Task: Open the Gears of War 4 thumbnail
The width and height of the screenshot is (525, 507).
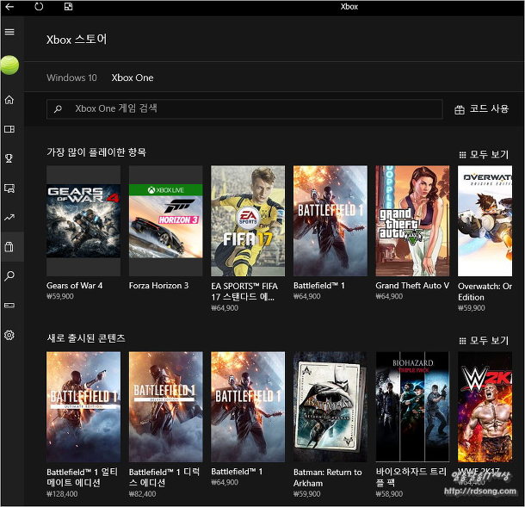Action: [x=83, y=221]
